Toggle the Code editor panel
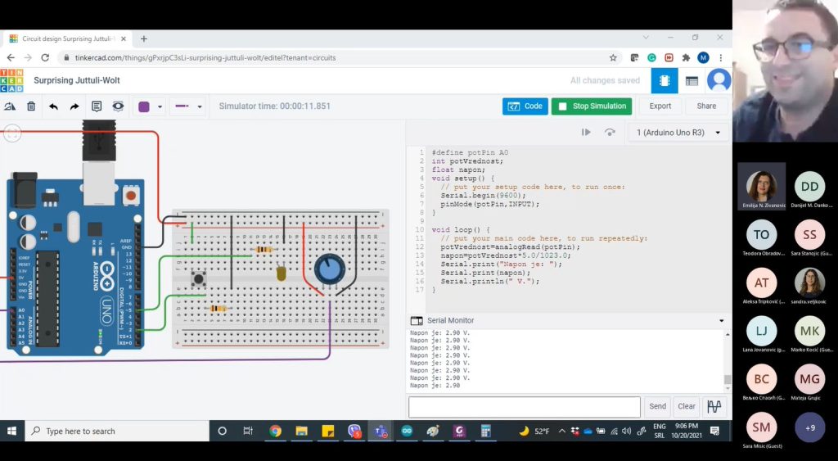This screenshot has width=838, height=461. pos(525,106)
